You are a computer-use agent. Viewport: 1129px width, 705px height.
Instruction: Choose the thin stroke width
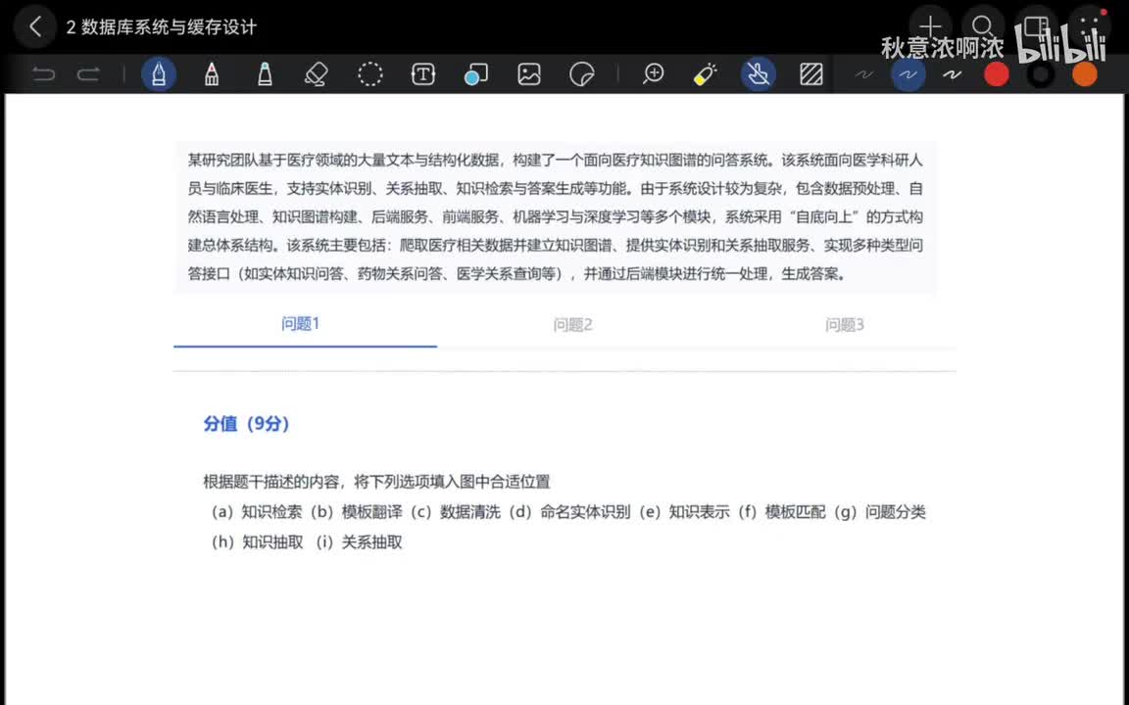click(864, 74)
